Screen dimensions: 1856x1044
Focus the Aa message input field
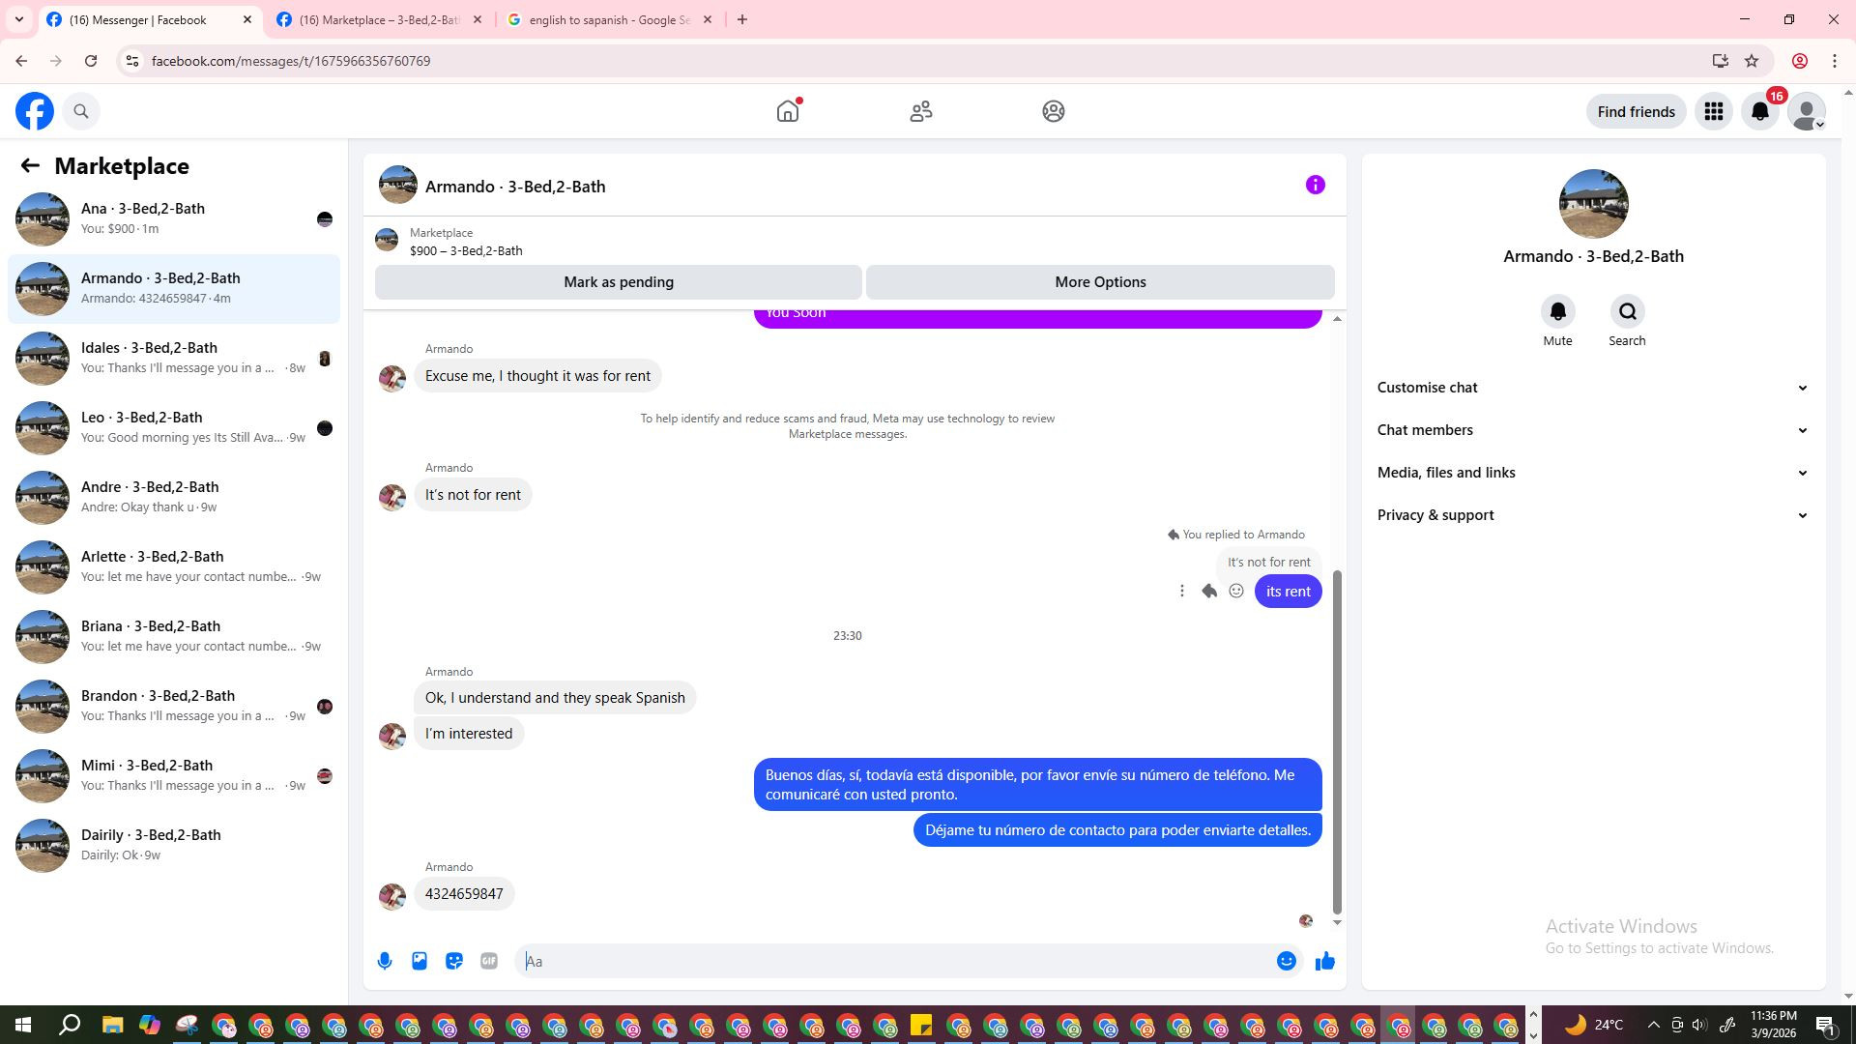(894, 961)
